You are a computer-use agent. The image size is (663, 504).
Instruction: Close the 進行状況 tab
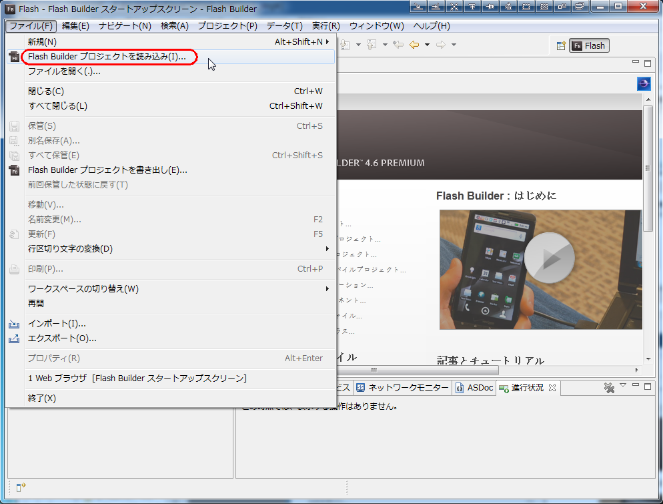[x=552, y=388]
